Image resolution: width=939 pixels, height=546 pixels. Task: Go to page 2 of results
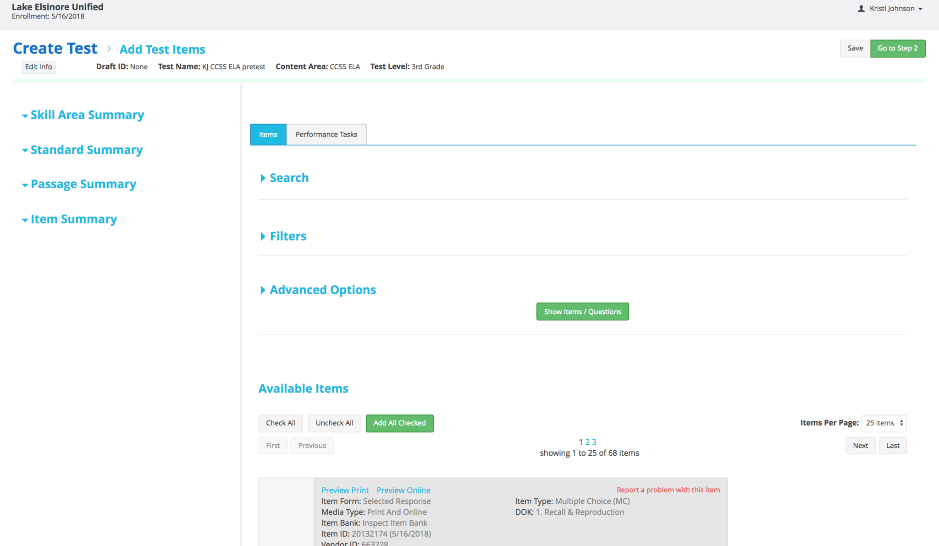(587, 442)
